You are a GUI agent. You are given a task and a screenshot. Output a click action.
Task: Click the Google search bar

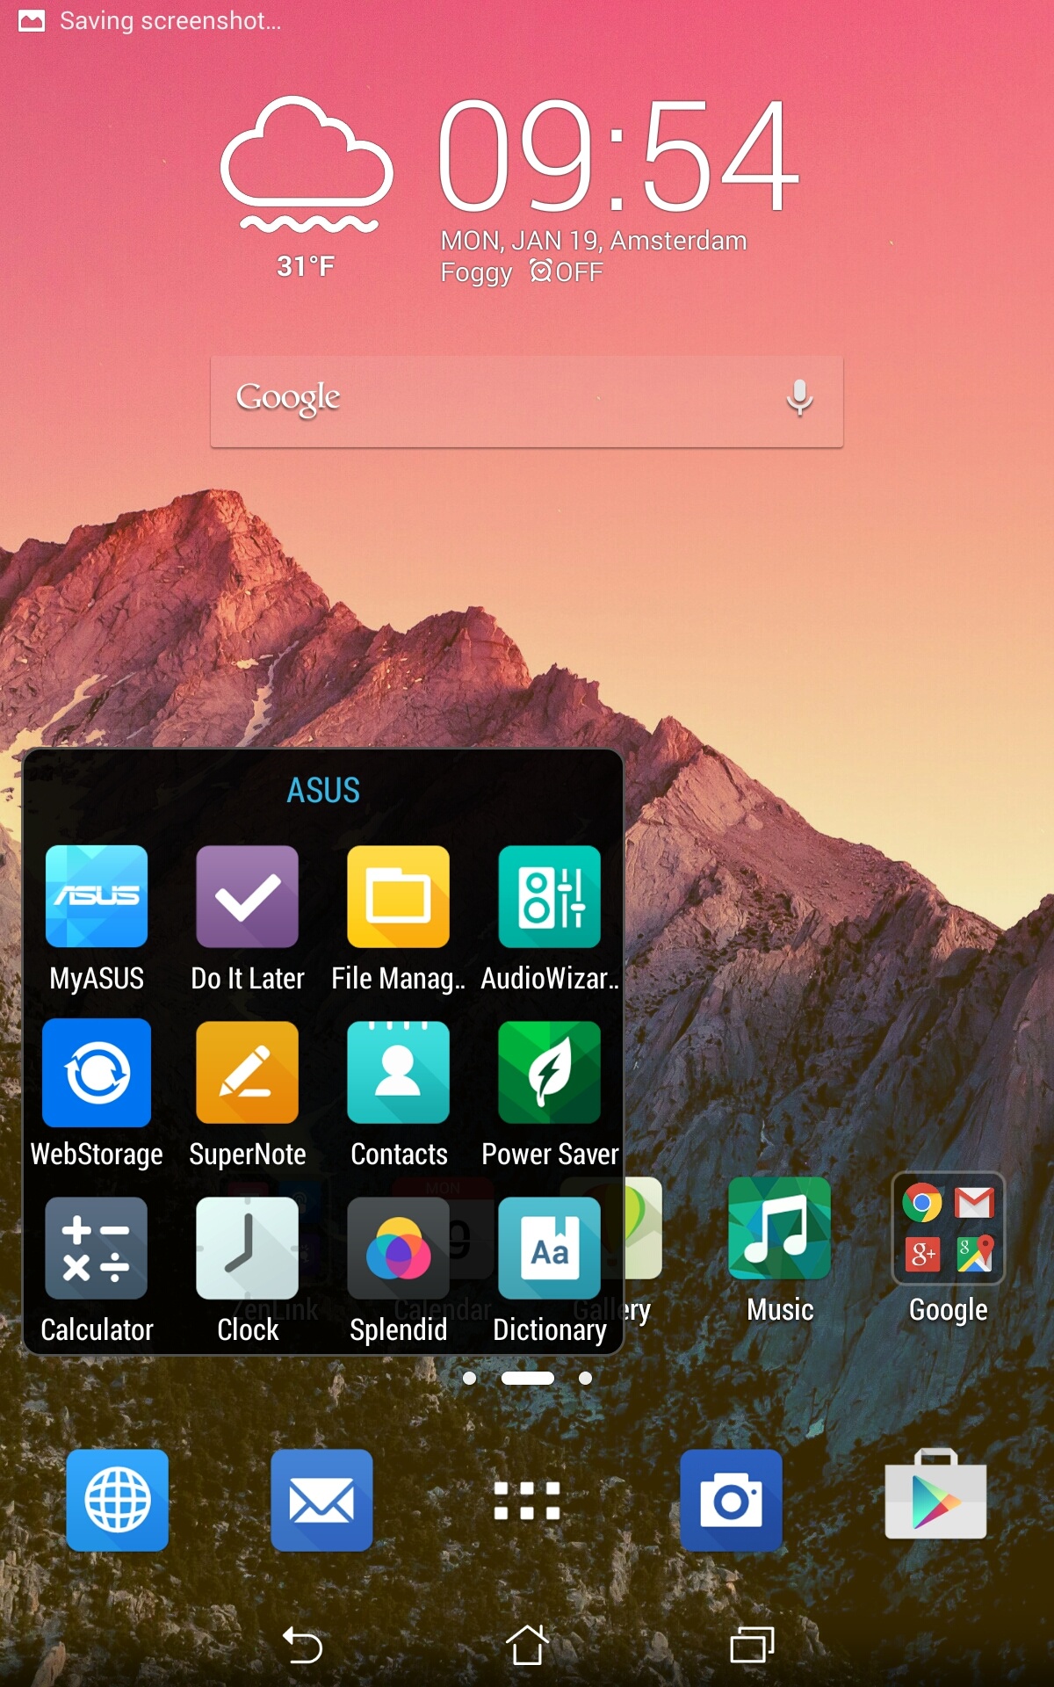[527, 402]
